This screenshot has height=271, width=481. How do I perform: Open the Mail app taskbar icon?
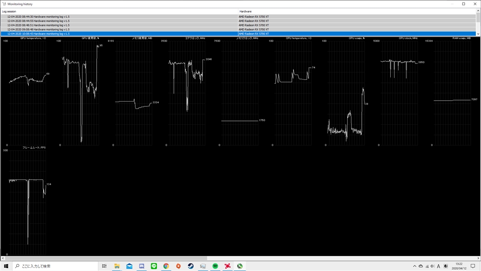coord(129,266)
